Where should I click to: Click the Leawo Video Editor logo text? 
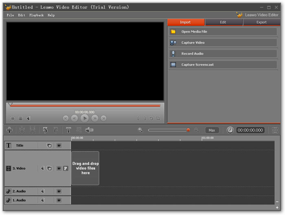pos(261,15)
